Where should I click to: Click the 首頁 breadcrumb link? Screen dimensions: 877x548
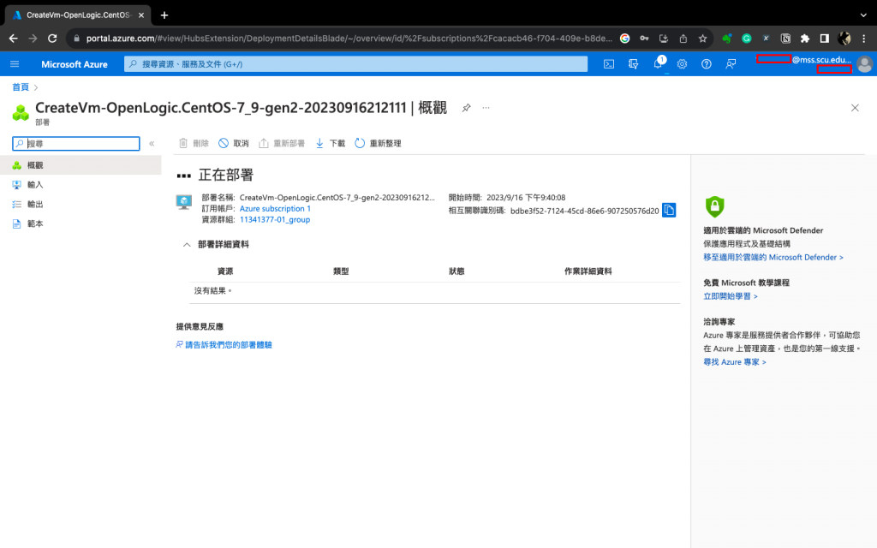[x=21, y=87]
